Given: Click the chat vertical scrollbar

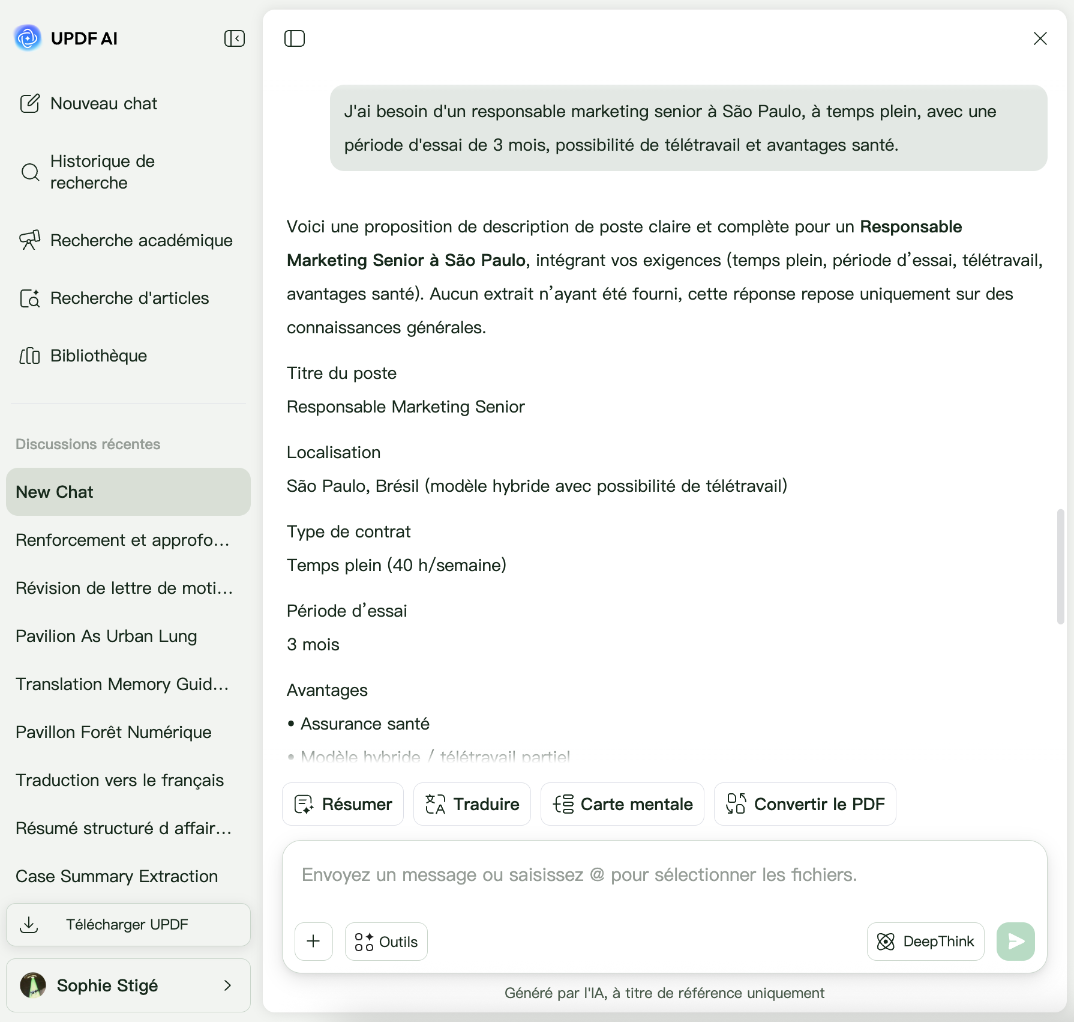Looking at the screenshot, I should tap(1061, 567).
